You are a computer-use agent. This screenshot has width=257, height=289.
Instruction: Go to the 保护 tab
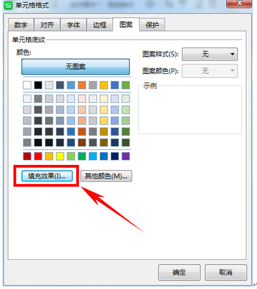pos(152,25)
